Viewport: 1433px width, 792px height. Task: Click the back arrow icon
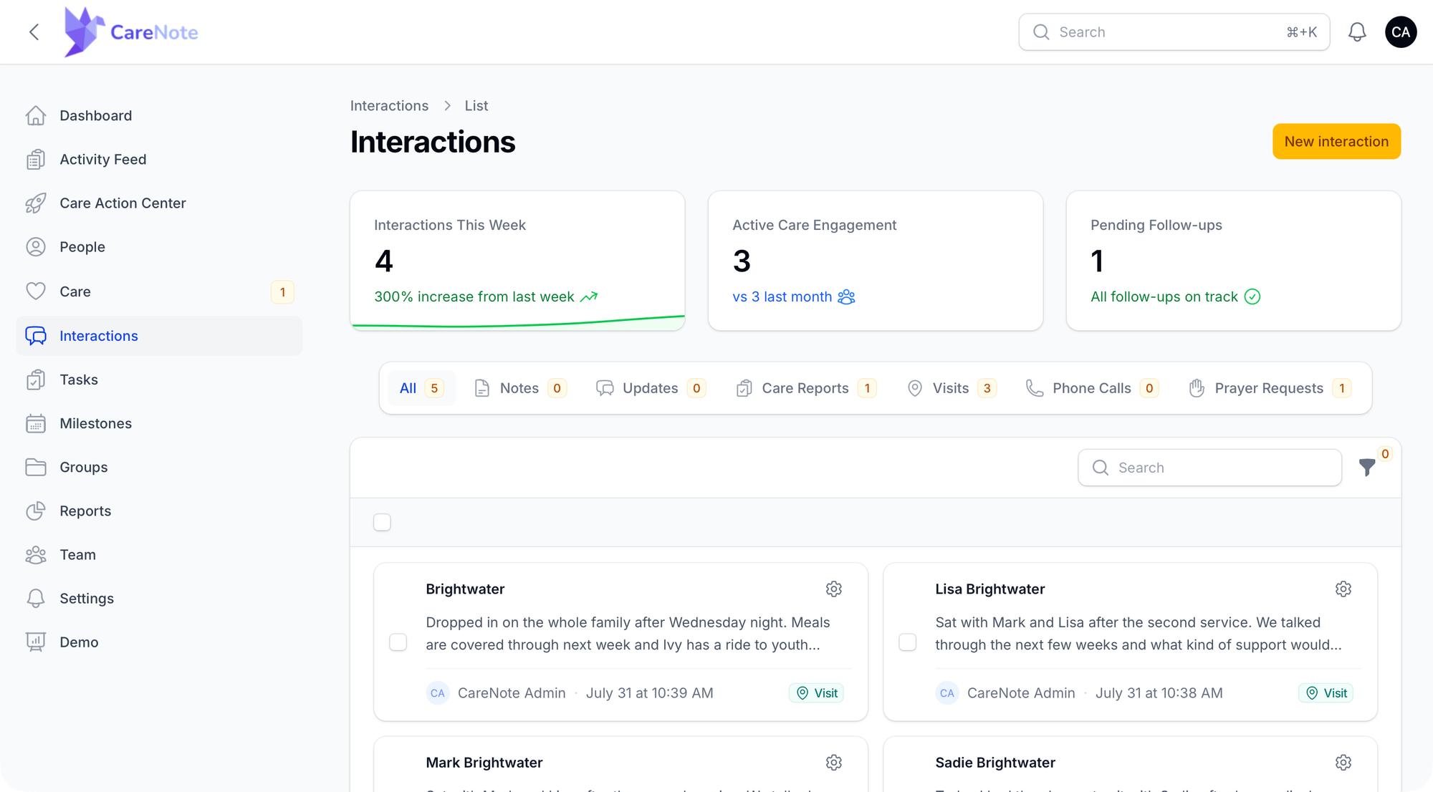coord(34,32)
